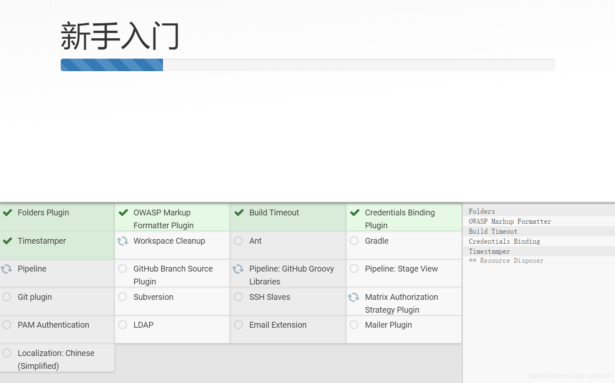Image resolution: width=615 pixels, height=383 pixels.
Task: Click the circle next to Subversion
Action: pos(123,297)
